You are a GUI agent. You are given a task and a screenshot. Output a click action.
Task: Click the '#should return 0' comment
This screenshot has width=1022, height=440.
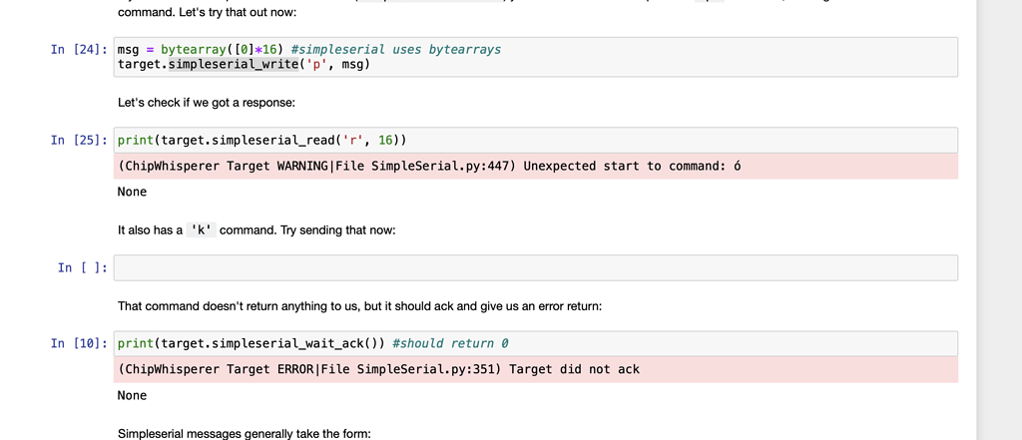click(x=451, y=343)
